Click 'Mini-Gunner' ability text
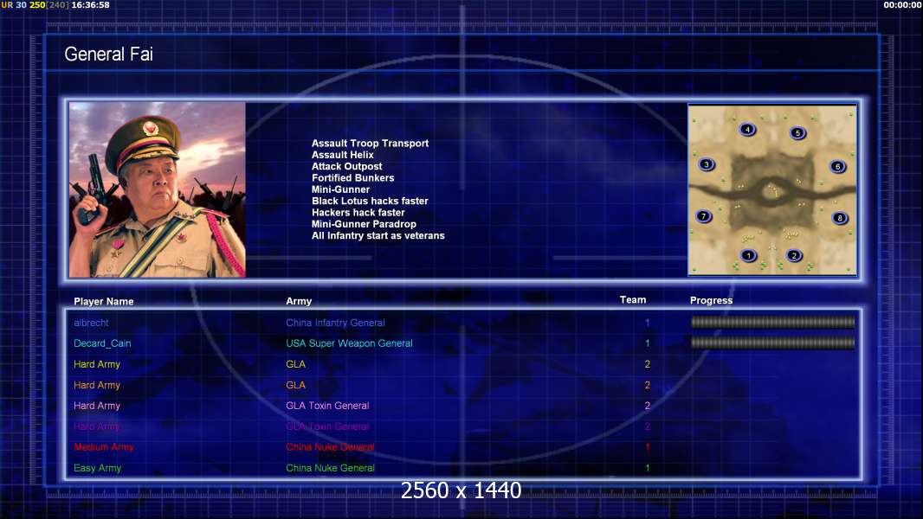The height and width of the screenshot is (519, 923). pos(341,189)
